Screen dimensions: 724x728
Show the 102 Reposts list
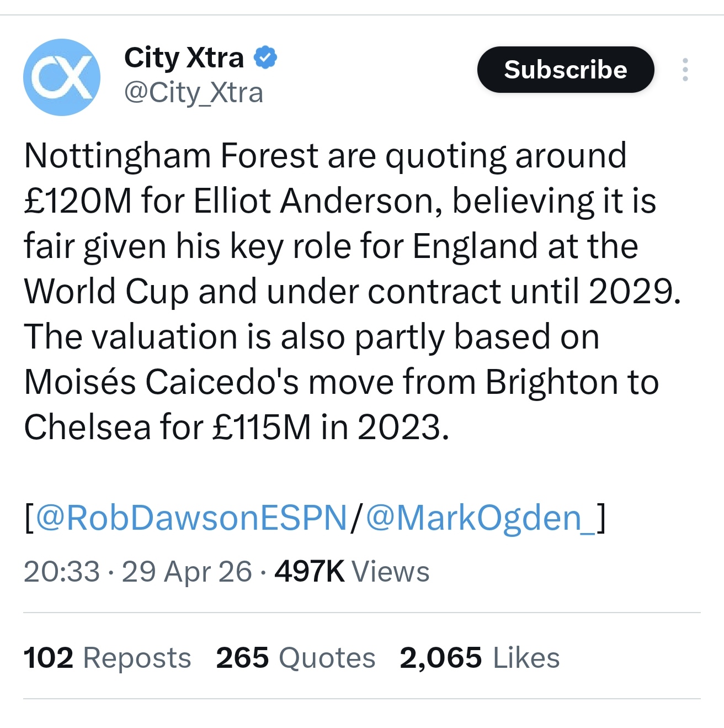(107, 658)
